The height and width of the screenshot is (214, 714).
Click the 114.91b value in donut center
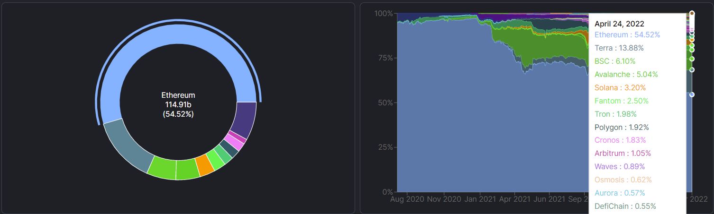click(178, 104)
